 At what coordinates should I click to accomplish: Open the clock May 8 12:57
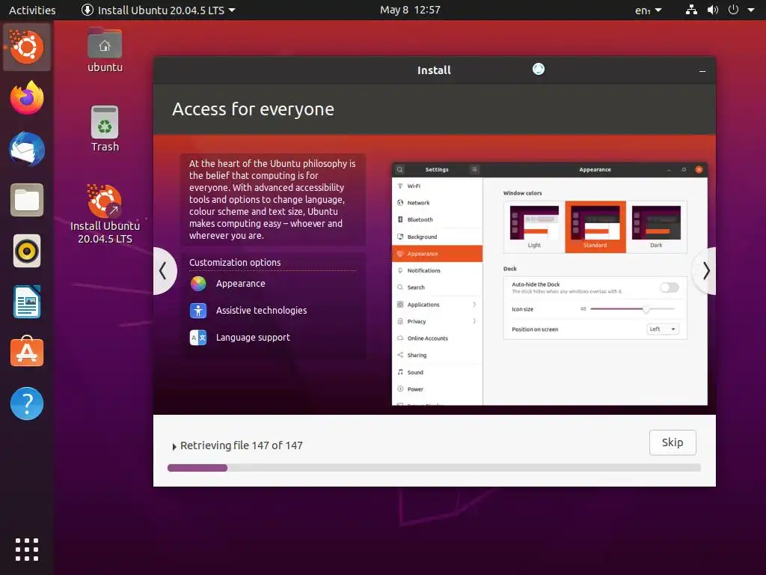click(x=411, y=10)
